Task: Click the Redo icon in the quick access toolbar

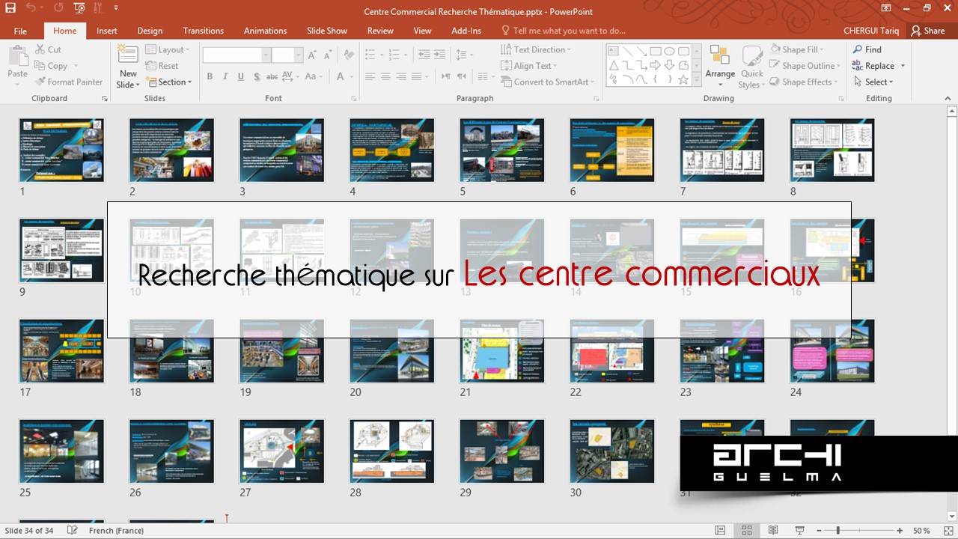Action: [x=58, y=8]
